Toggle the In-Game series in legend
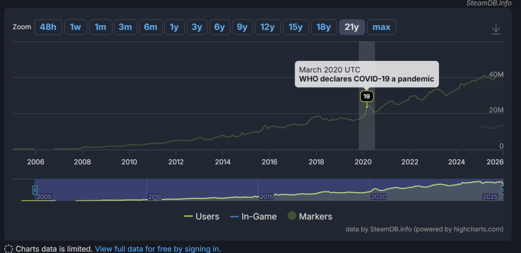521x253 pixels. (x=253, y=217)
